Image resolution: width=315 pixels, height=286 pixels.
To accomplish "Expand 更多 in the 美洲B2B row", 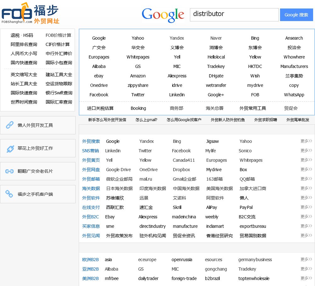I will coord(306,278).
